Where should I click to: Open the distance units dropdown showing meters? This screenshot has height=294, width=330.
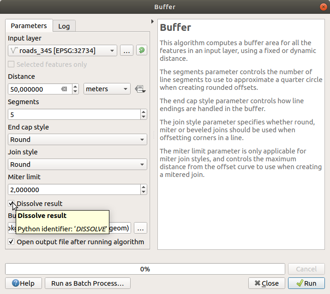pyautogui.click(x=107, y=89)
